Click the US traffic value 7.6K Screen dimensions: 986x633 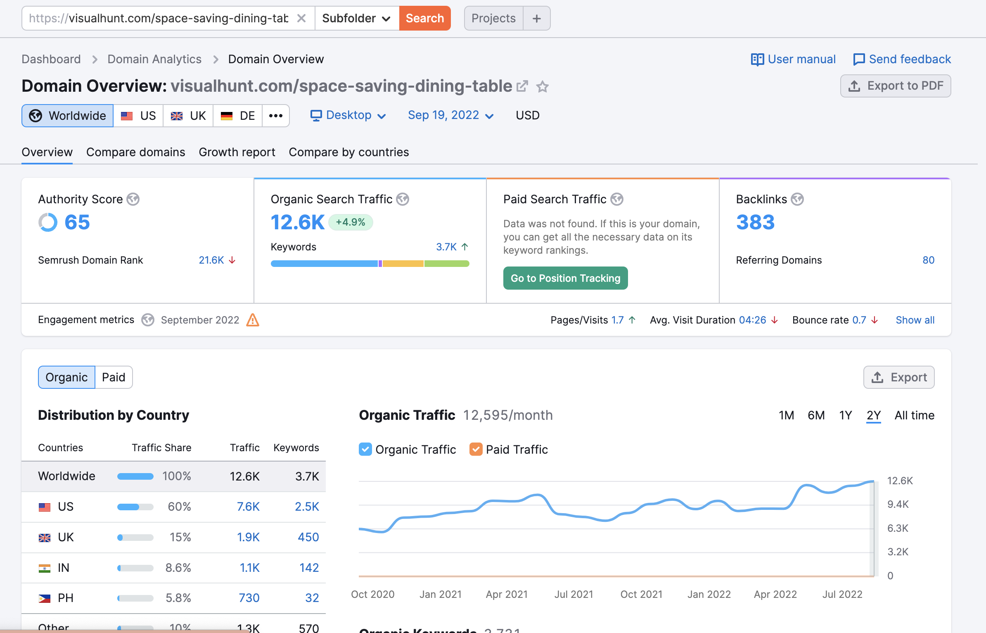tap(248, 507)
